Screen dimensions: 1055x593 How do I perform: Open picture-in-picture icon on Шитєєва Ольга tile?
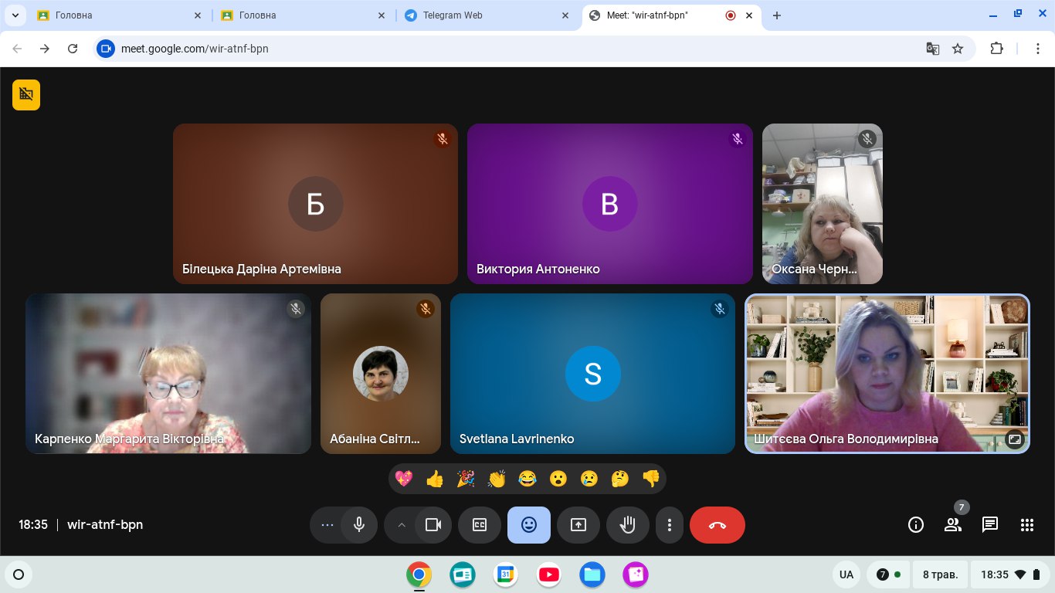point(1015,439)
